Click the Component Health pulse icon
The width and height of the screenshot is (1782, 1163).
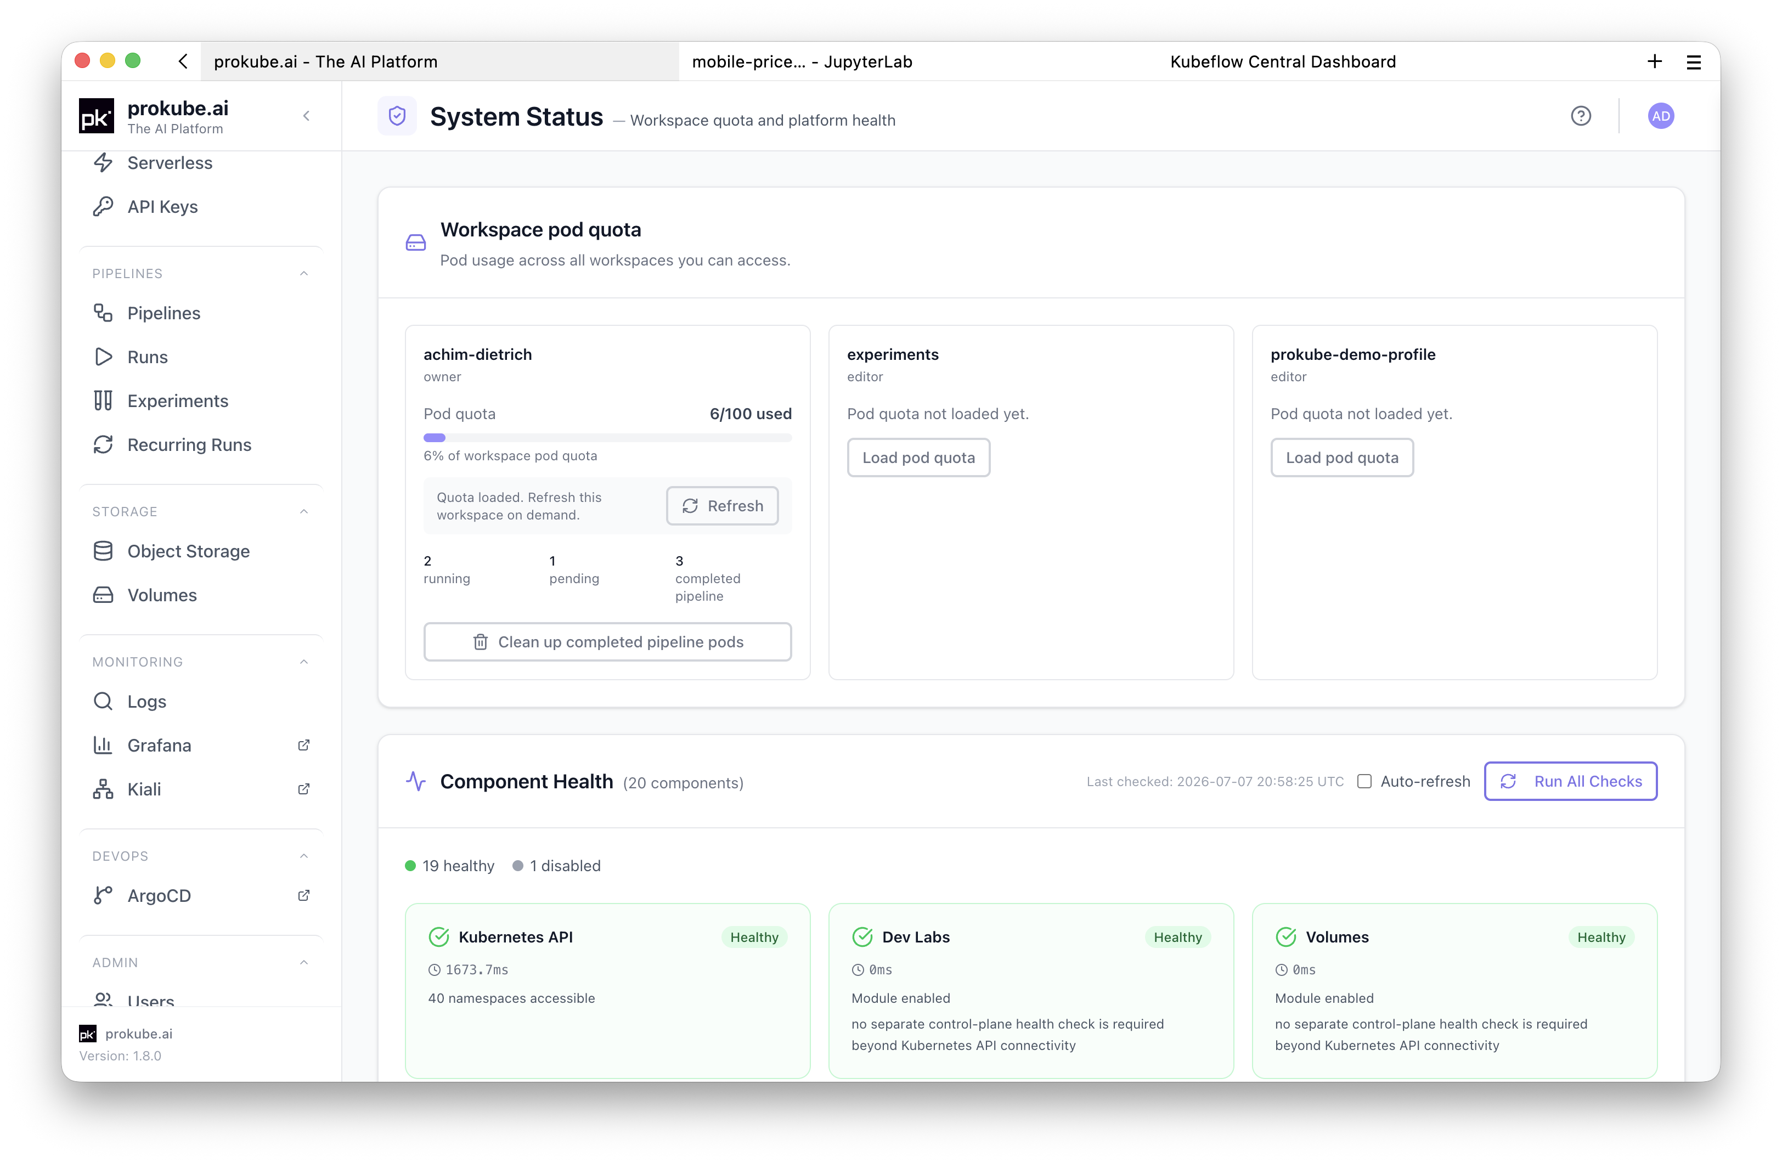click(415, 781)
